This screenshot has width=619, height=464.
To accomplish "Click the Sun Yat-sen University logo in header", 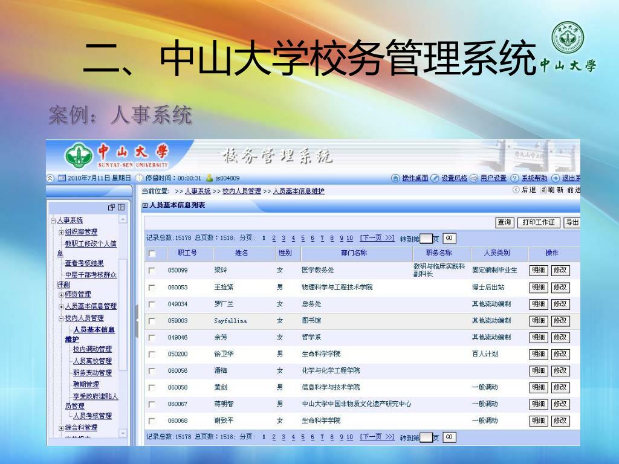I will pos(79,155).
